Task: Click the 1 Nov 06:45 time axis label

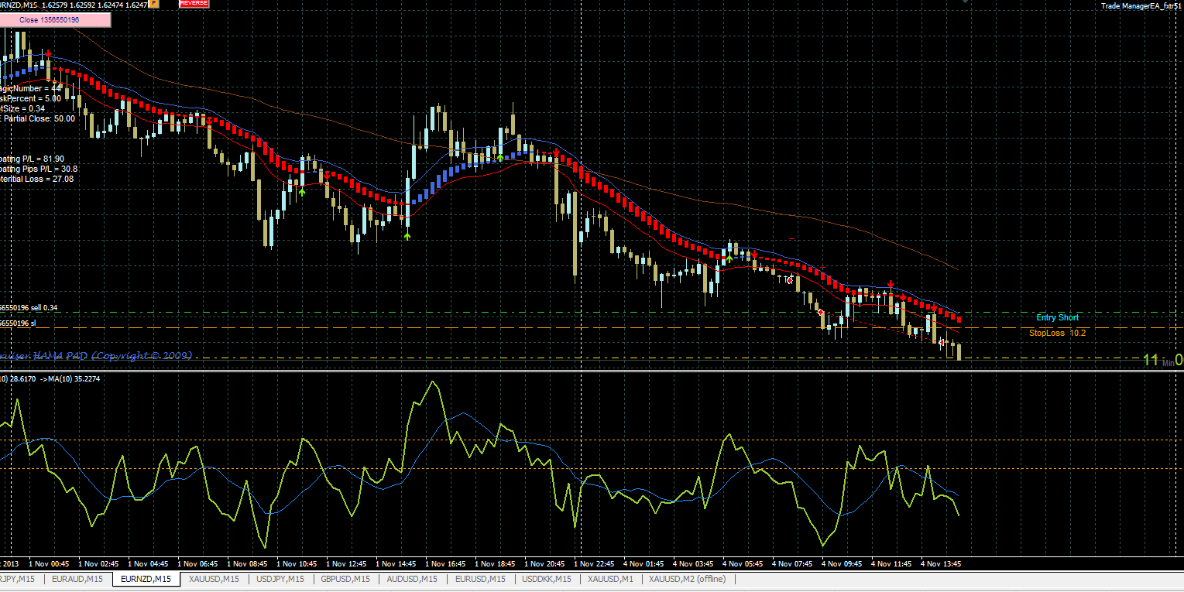Action: pos(197,563)
